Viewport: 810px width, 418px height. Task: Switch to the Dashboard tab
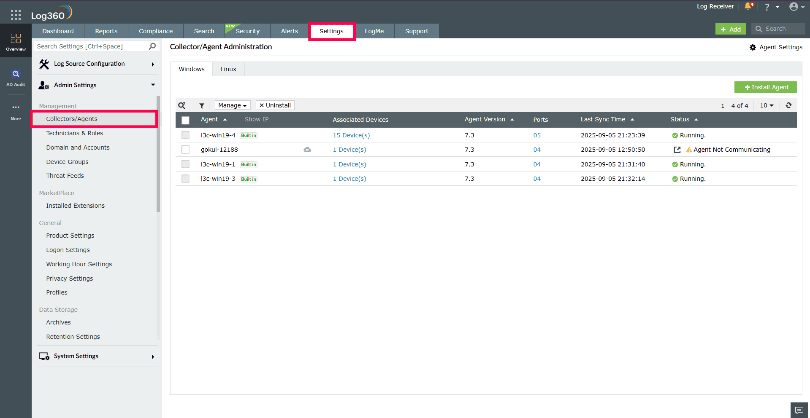(58, 31)
